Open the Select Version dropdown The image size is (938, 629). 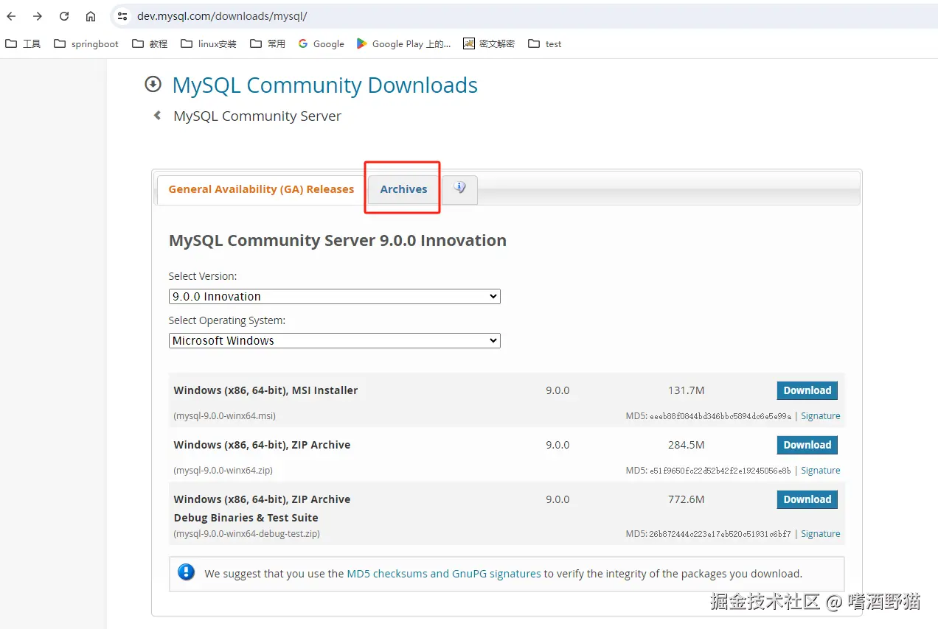point(335,296)
